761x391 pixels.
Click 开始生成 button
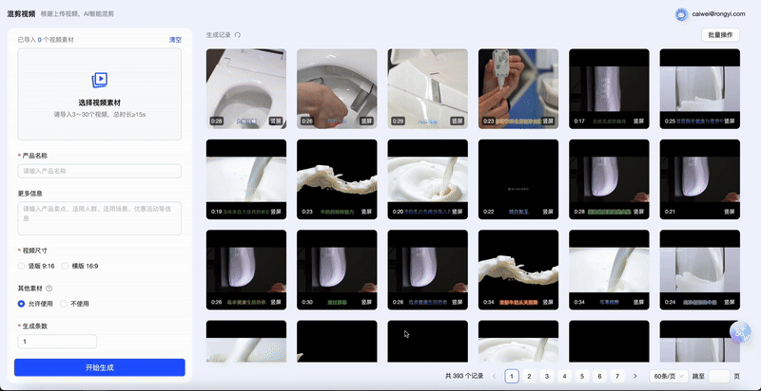click(x=100, y=367)
